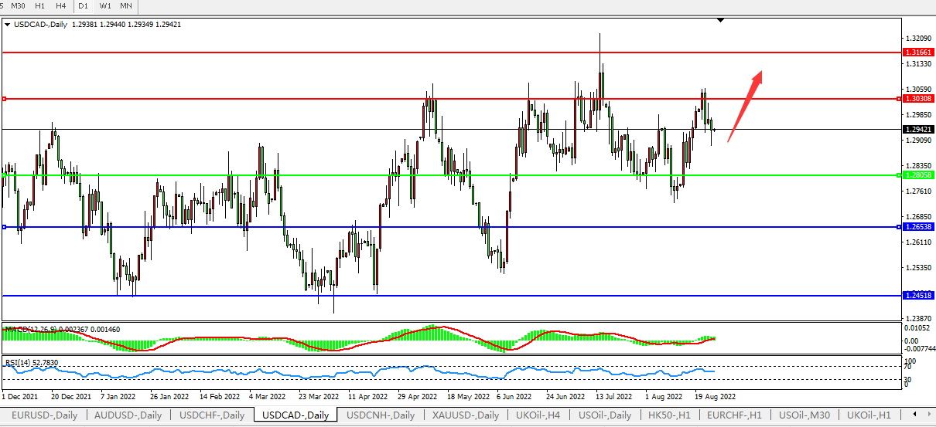936x427 pixels.
Task: Open the dropdown arrow beside USDCAD-,Daily title
Action: [x=7, y=25]
